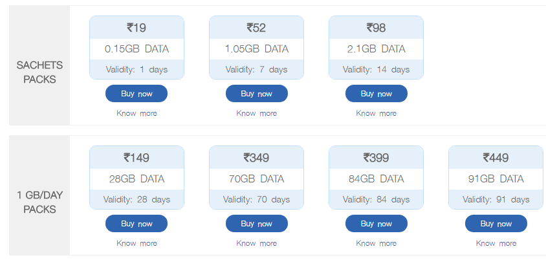Click the 1 GB/Day Packs category label
Image resolution: width=546 pixels, height=260 pixels.
pos(39,202)
